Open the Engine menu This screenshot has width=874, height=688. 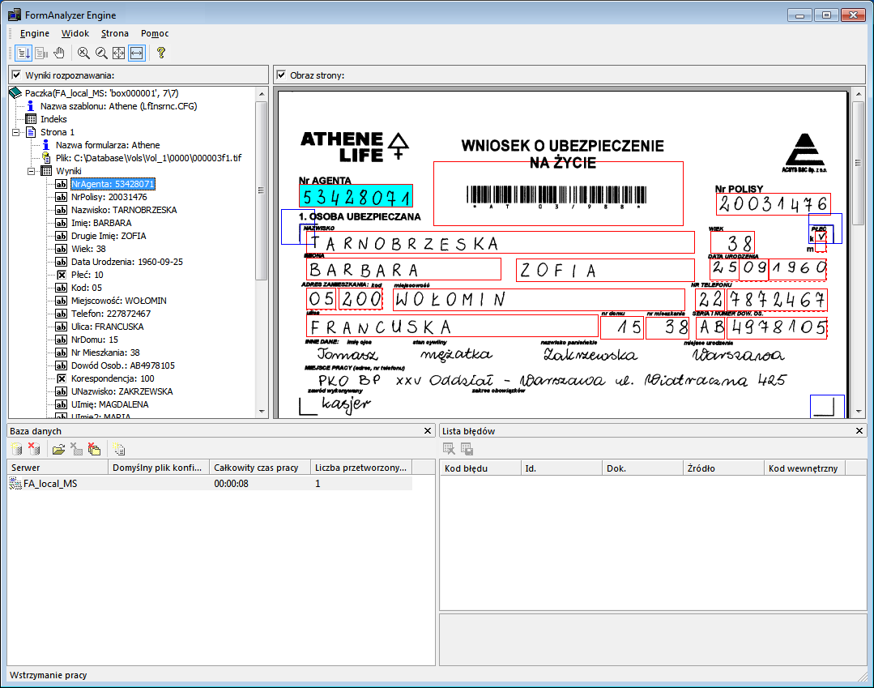click(x=33, y=33)
